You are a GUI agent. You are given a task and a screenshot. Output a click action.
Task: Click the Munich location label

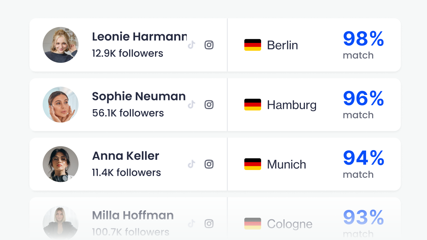click(287, 165)
